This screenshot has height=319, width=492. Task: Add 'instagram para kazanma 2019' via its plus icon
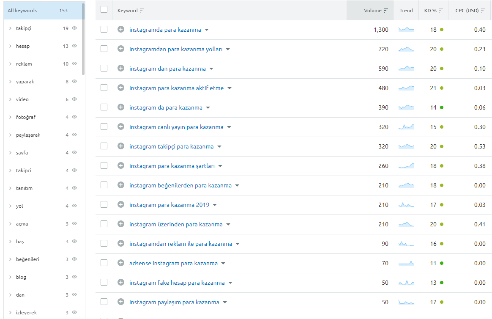121,204
